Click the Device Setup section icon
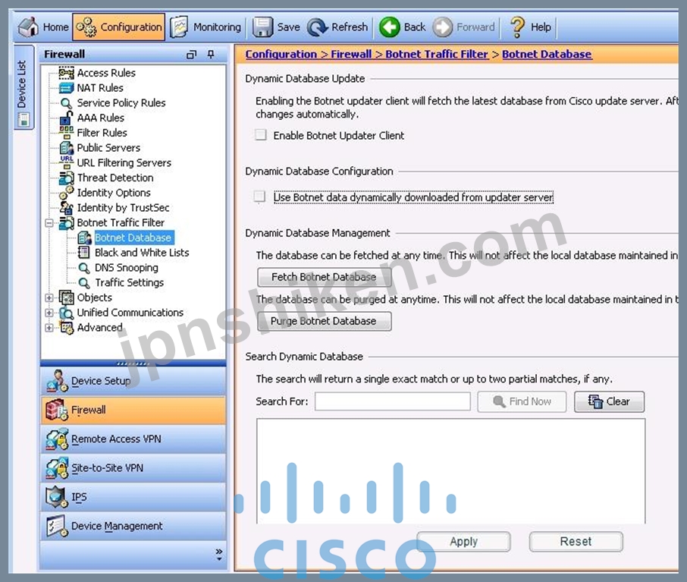Screen dimensions: 687x582 pyautogui.click(x=57, y=381)
